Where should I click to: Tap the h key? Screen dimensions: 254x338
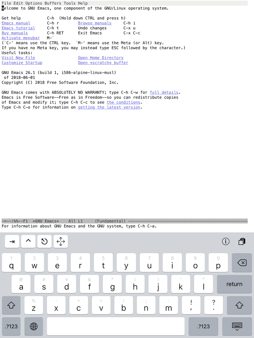pos(135,284)
